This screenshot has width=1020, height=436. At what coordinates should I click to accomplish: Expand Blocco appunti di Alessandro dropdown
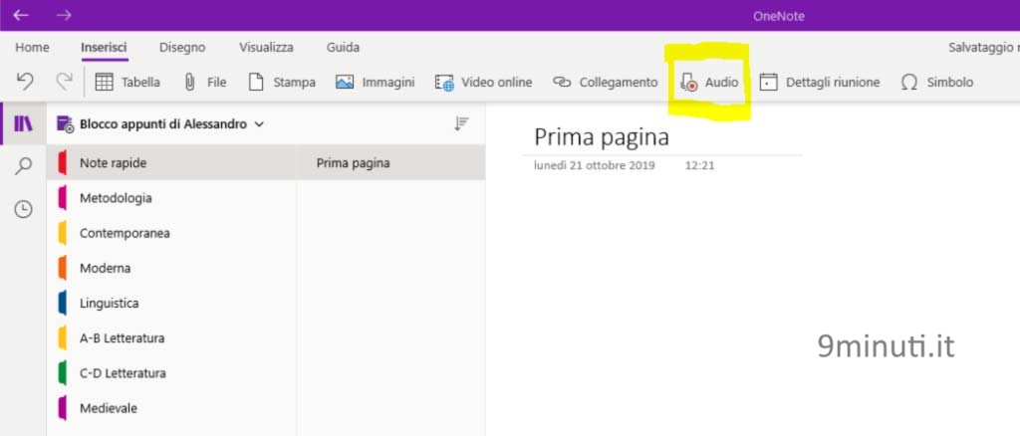coord(259,124)
